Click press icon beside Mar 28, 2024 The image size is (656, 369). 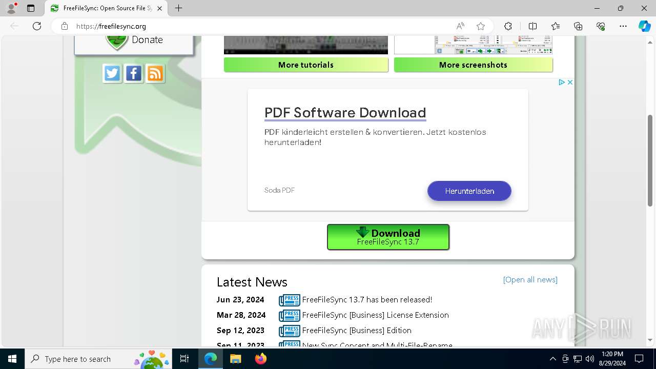290,315
